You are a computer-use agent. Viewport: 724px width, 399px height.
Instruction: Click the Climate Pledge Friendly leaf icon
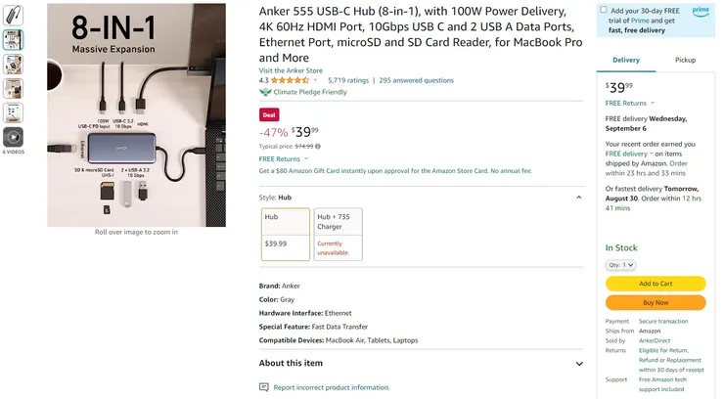pyautogui.click(x=265, y=92)
